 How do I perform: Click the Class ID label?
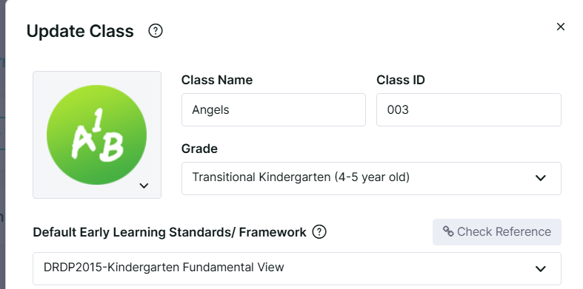(401, 80)
